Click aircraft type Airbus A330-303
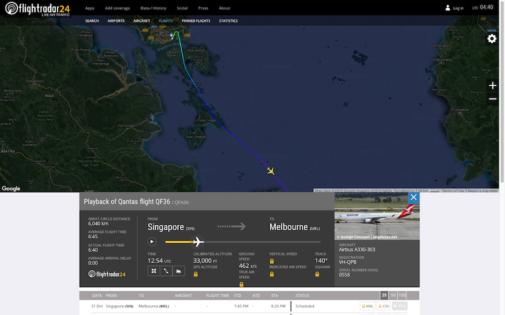505x315 pixels. click(357, 249)
